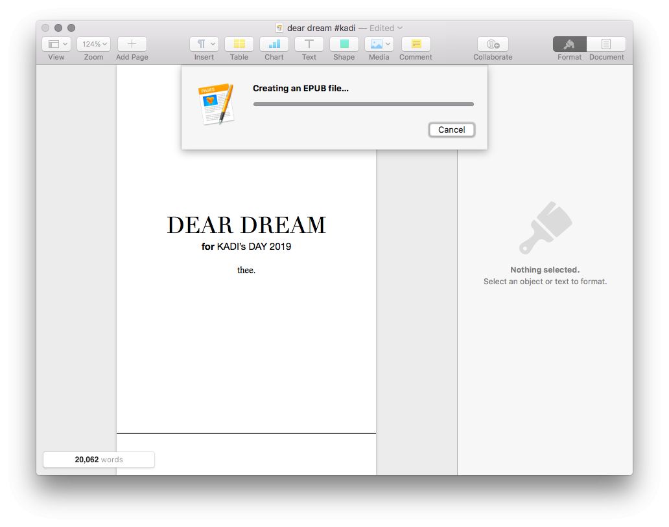Viewport: 669px width, 527px height.
Task: Cancel the EPUB export
Action: (x=451, y=129)
